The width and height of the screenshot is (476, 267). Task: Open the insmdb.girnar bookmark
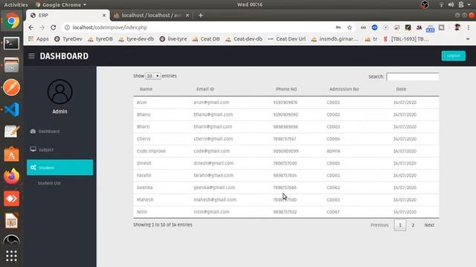click(335, 39)
